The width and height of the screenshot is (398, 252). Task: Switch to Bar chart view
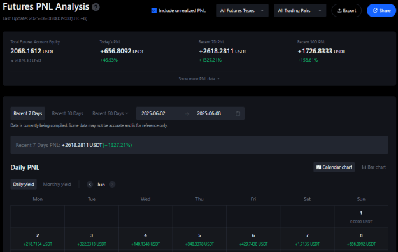coord(374,167)
